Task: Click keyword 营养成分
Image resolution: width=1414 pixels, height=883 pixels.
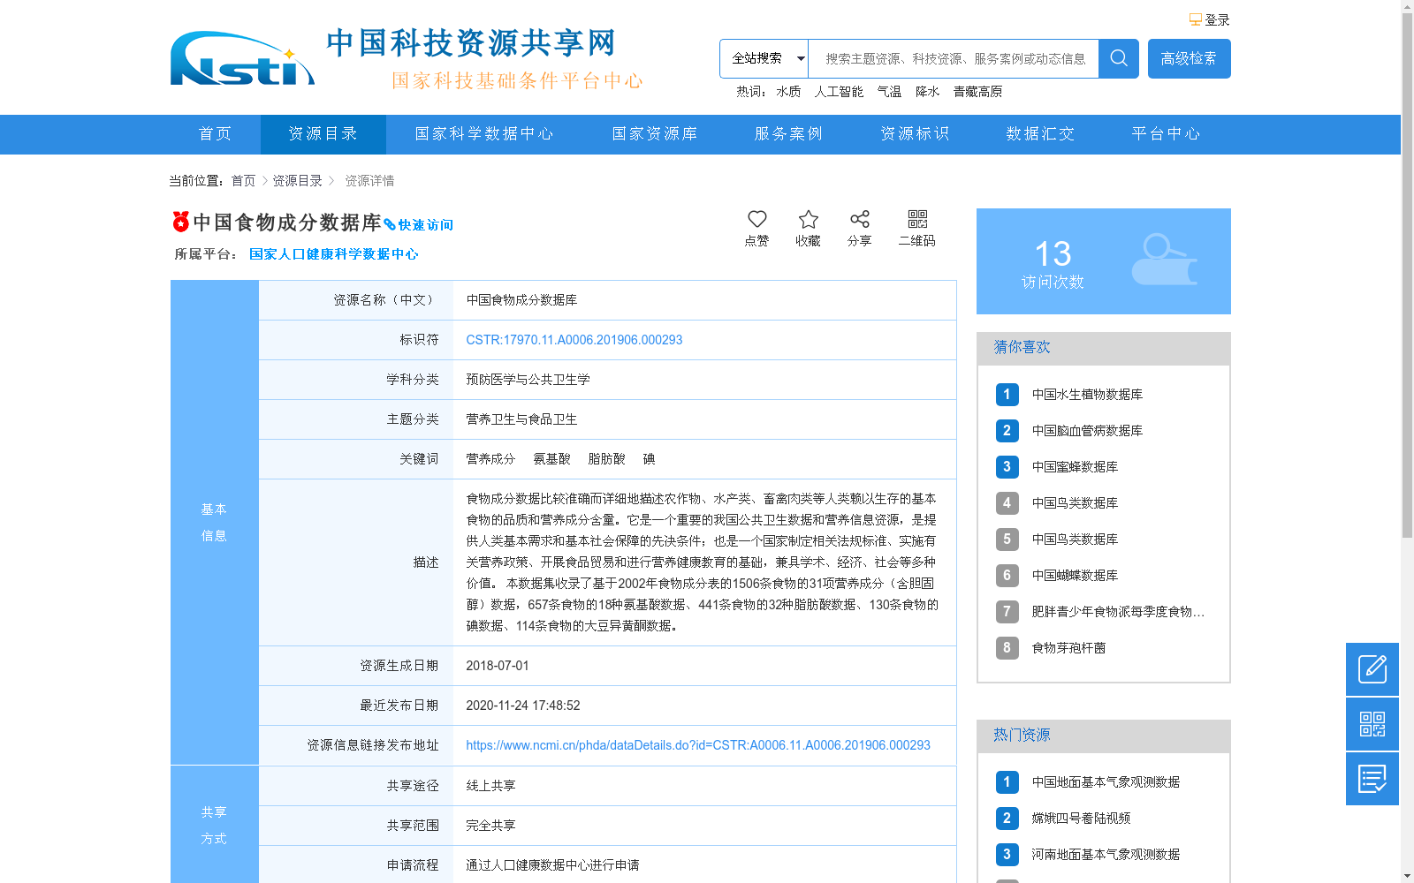Action: coord(490,459)
